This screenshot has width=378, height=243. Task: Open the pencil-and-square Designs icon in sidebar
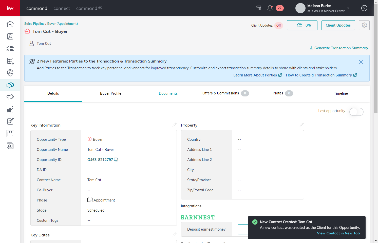pyautogui.click(x=10, y=121)
